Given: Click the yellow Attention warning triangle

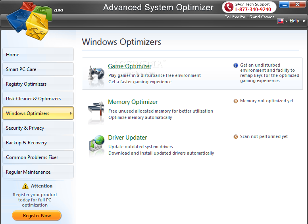Looking at the screenshot, I should click(x=25, y=186).
